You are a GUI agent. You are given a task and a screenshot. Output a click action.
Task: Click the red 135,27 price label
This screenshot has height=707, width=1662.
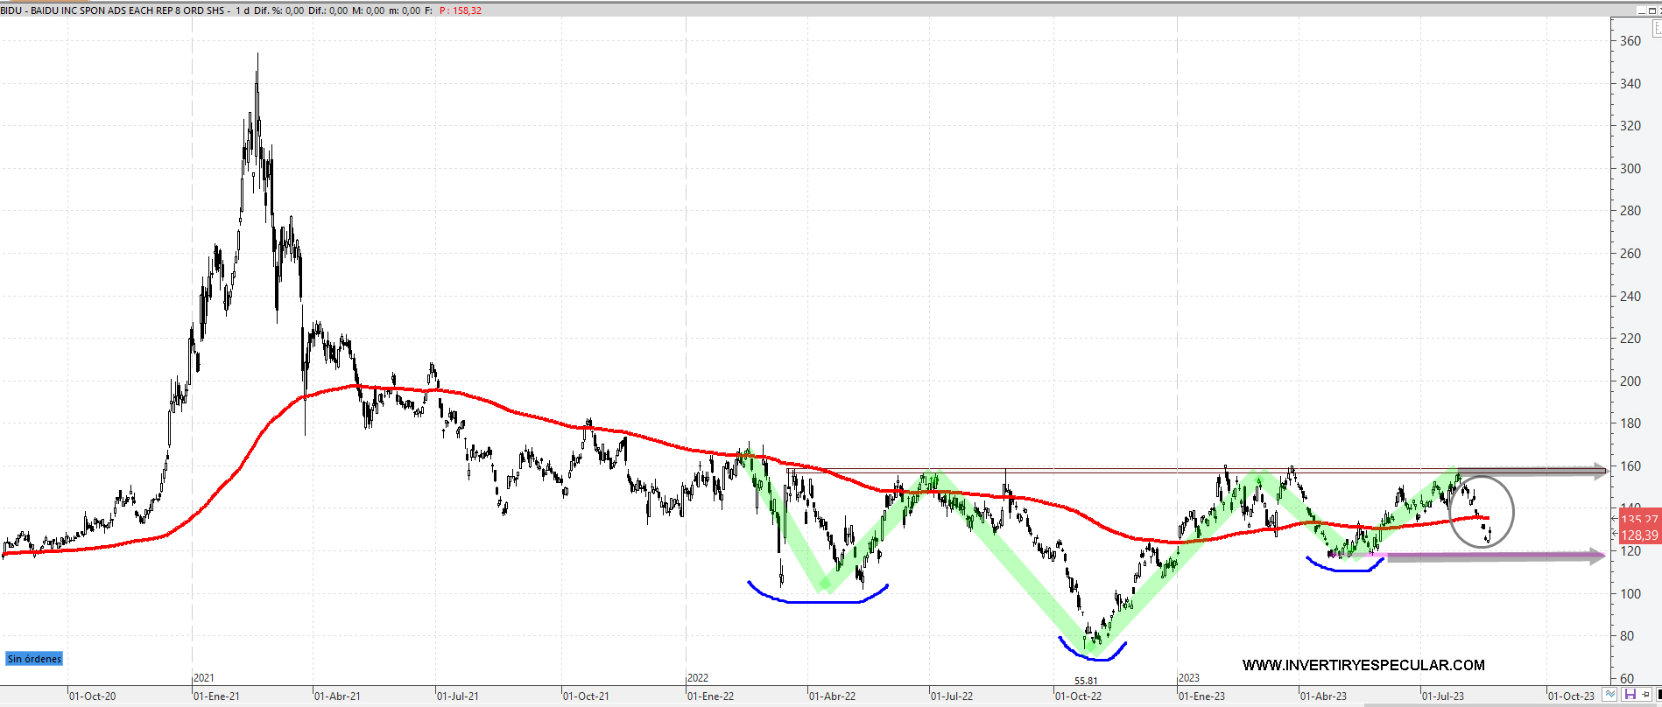coord(1638,520)
